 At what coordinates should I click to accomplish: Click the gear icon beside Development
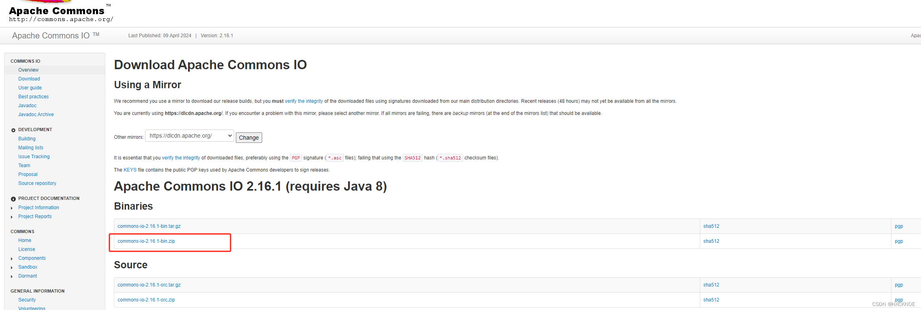tap(13, 130)
